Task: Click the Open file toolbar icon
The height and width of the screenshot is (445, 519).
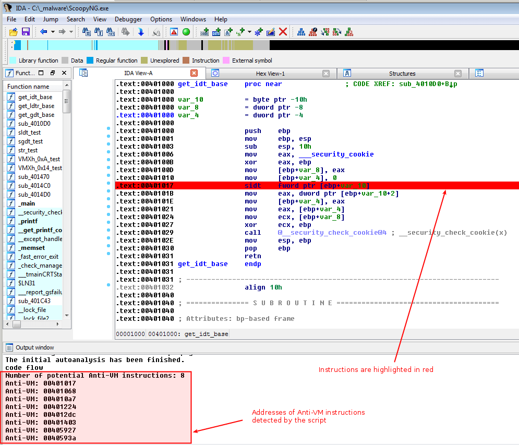Action: click(x=13, y=32)
